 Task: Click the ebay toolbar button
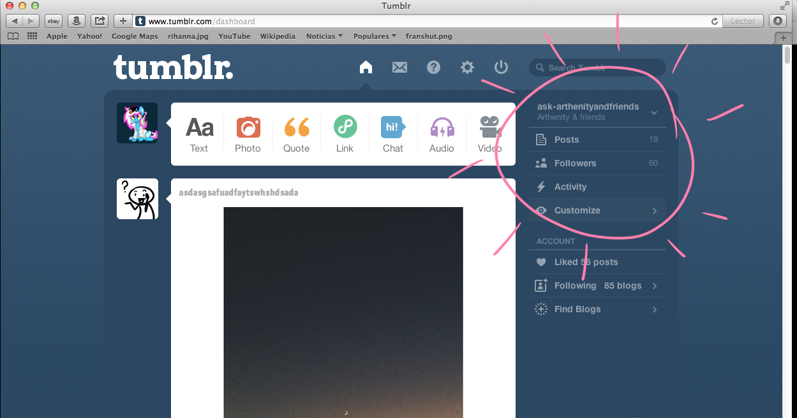pyautogui.click(x=54, y=21)
